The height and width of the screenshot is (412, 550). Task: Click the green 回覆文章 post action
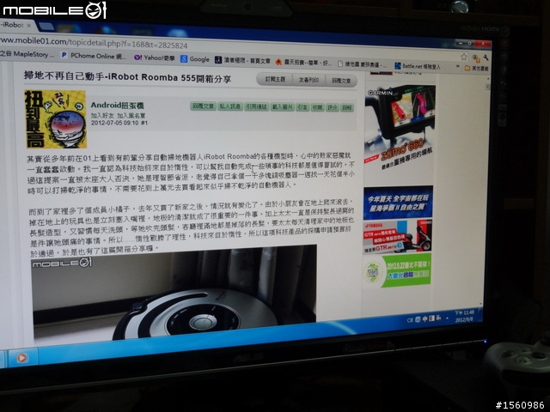point(203,106)
